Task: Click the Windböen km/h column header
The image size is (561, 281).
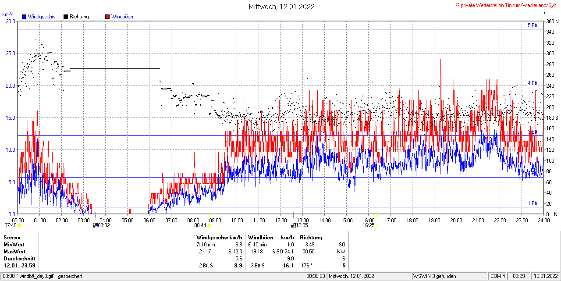Action: tap(271, 238)
